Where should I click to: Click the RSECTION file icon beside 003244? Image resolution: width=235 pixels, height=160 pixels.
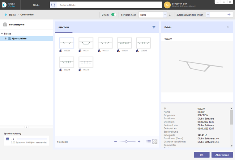tap(118, 51)
